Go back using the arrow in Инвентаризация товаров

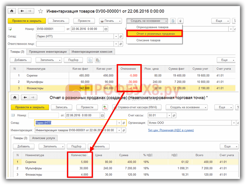22,11
